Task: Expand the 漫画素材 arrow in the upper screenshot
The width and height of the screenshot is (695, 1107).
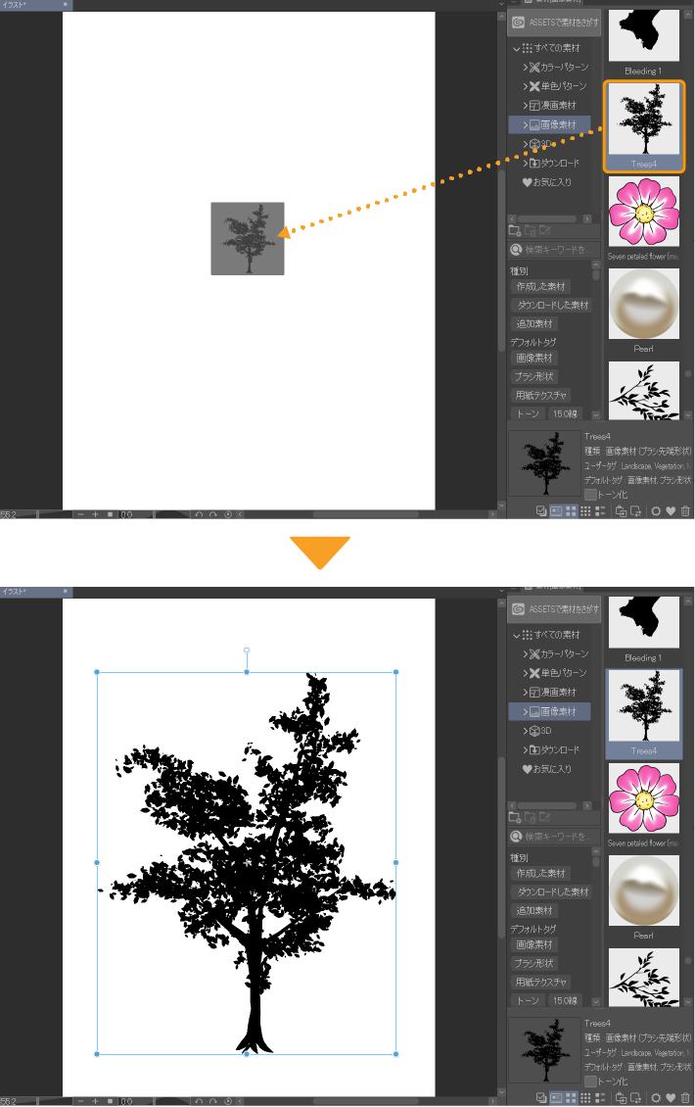Action: tap(526, 105)
